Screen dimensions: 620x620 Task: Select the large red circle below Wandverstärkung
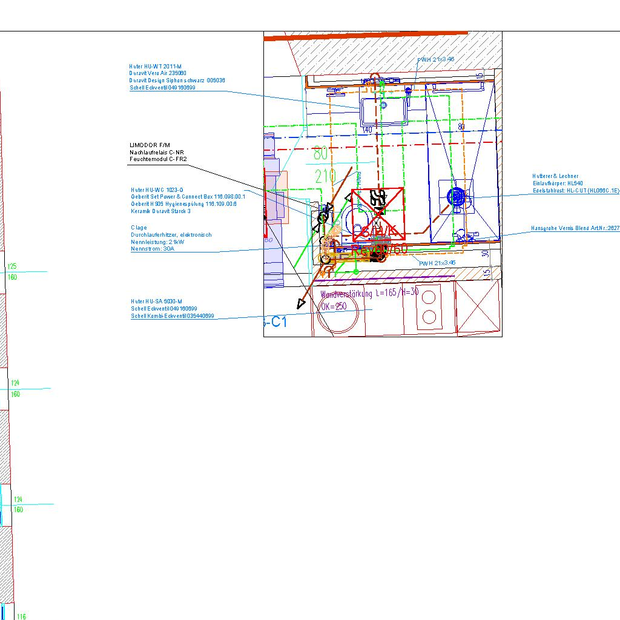[x=337, y=314]
